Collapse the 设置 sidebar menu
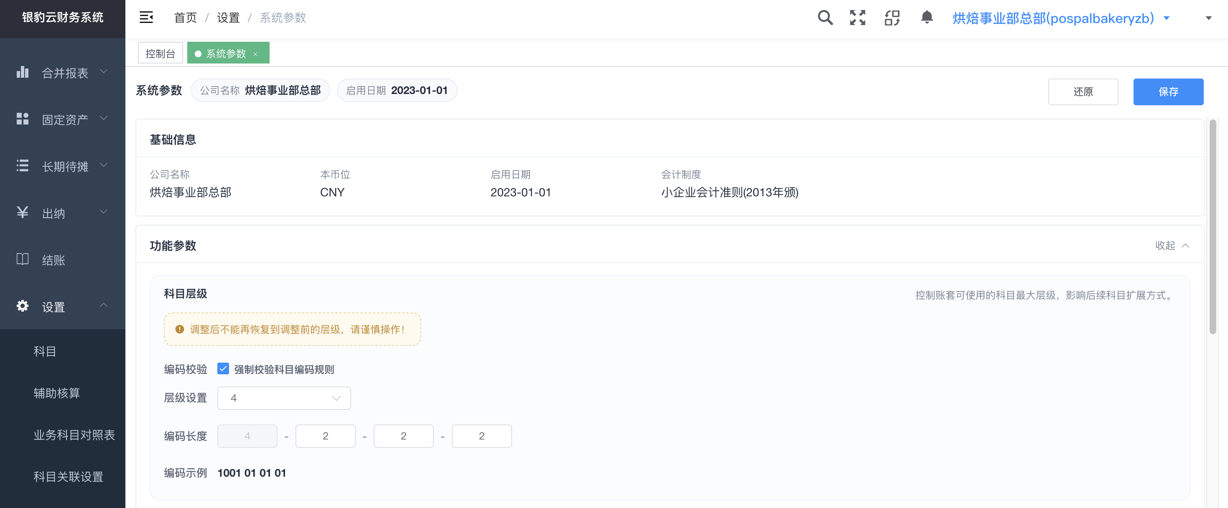The image size is (1228, 508). pos(62,306)
